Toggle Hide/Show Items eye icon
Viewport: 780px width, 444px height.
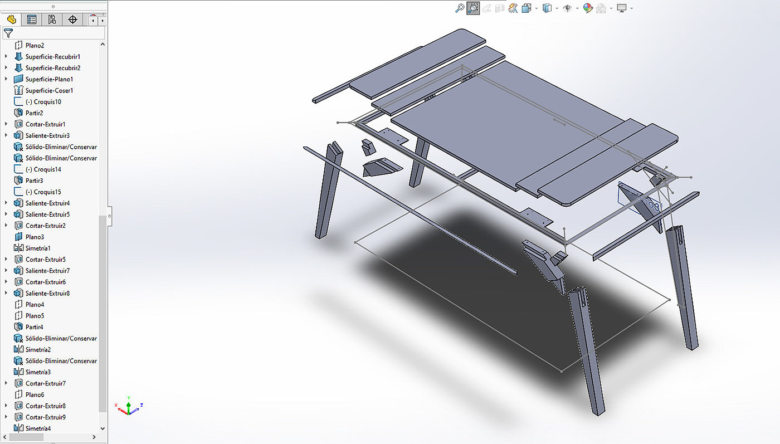[x=568, y=8]
